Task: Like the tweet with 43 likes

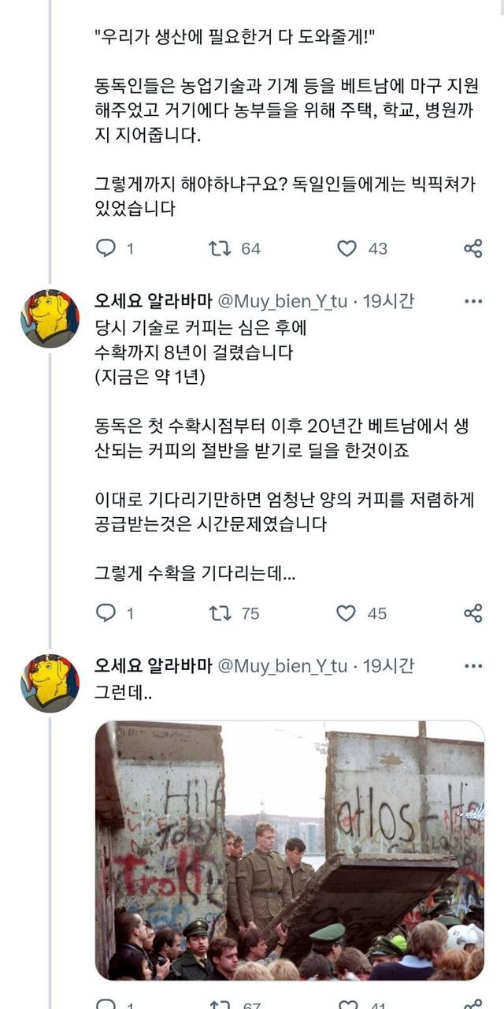Action: pyautogui.click(x=346, y=249)
